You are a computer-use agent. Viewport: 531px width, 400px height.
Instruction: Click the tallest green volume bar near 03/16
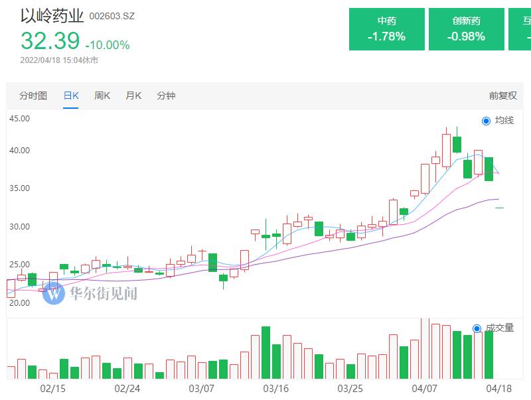pos(266,353)
